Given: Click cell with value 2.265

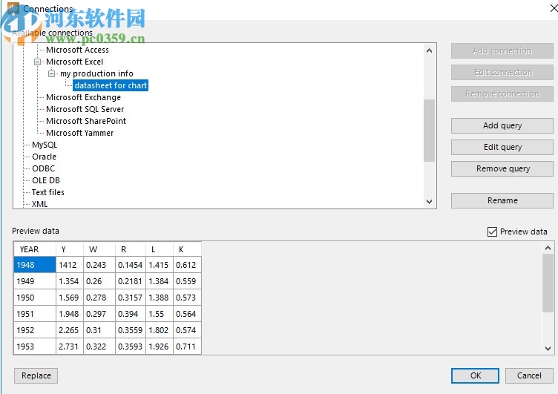Looking at the screenshot, I should click(70, 330).
